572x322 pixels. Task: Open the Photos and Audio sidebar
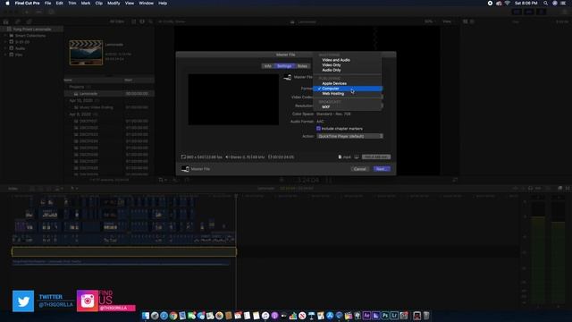pyautogui.click(x=17, y=21)
